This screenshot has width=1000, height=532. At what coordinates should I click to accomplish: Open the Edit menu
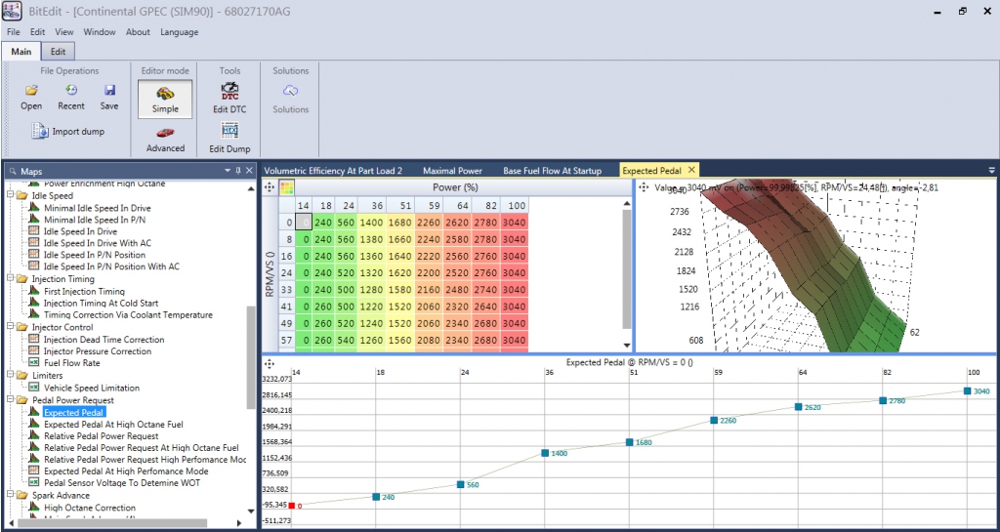(x=38, y=32)
